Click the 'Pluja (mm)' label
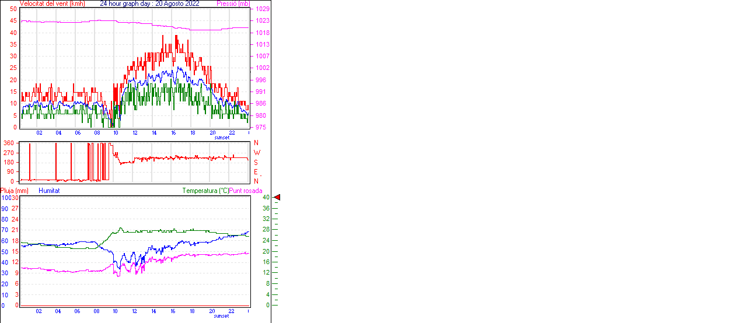The width and height of the screenshot is (747, 323). point(14,191)
